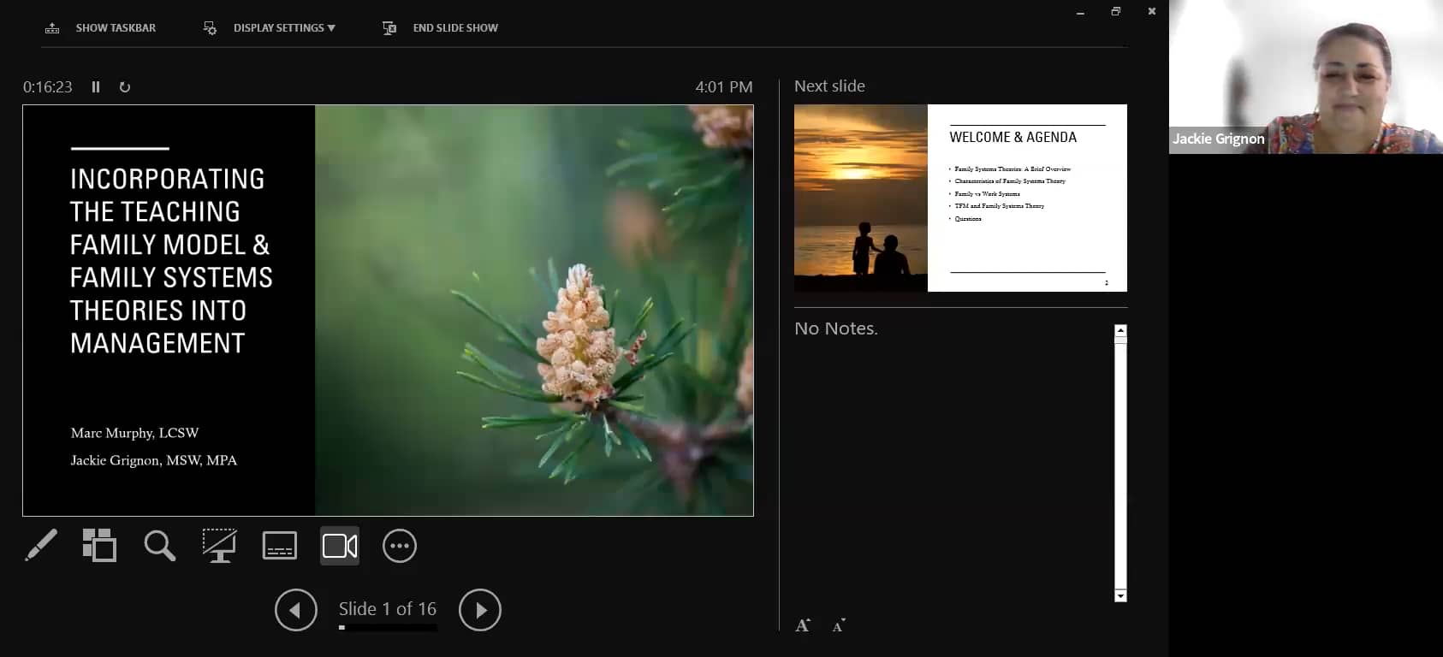Click Show Taskbar
This screenshot has height=657, width=1443.
tap(115, 28)
